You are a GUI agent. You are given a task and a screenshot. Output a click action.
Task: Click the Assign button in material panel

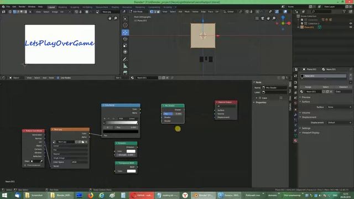[308, 87]
